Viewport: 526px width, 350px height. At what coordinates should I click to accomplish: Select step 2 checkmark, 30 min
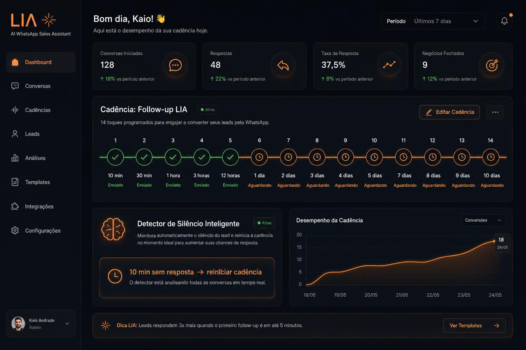point(144,157)
